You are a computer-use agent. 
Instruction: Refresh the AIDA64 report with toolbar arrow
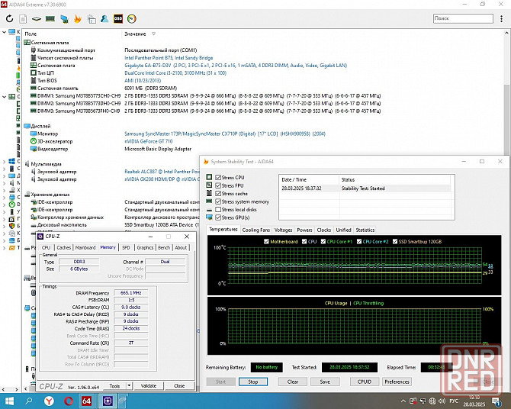click(x=9, y=19)
